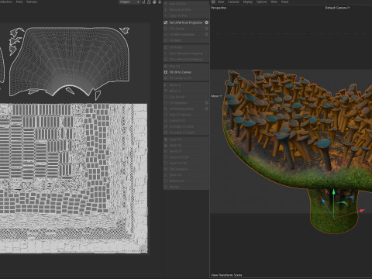Choose Fit Canvas to UV
This screenshot has height=279, width=372.
[x=186, y=78]
